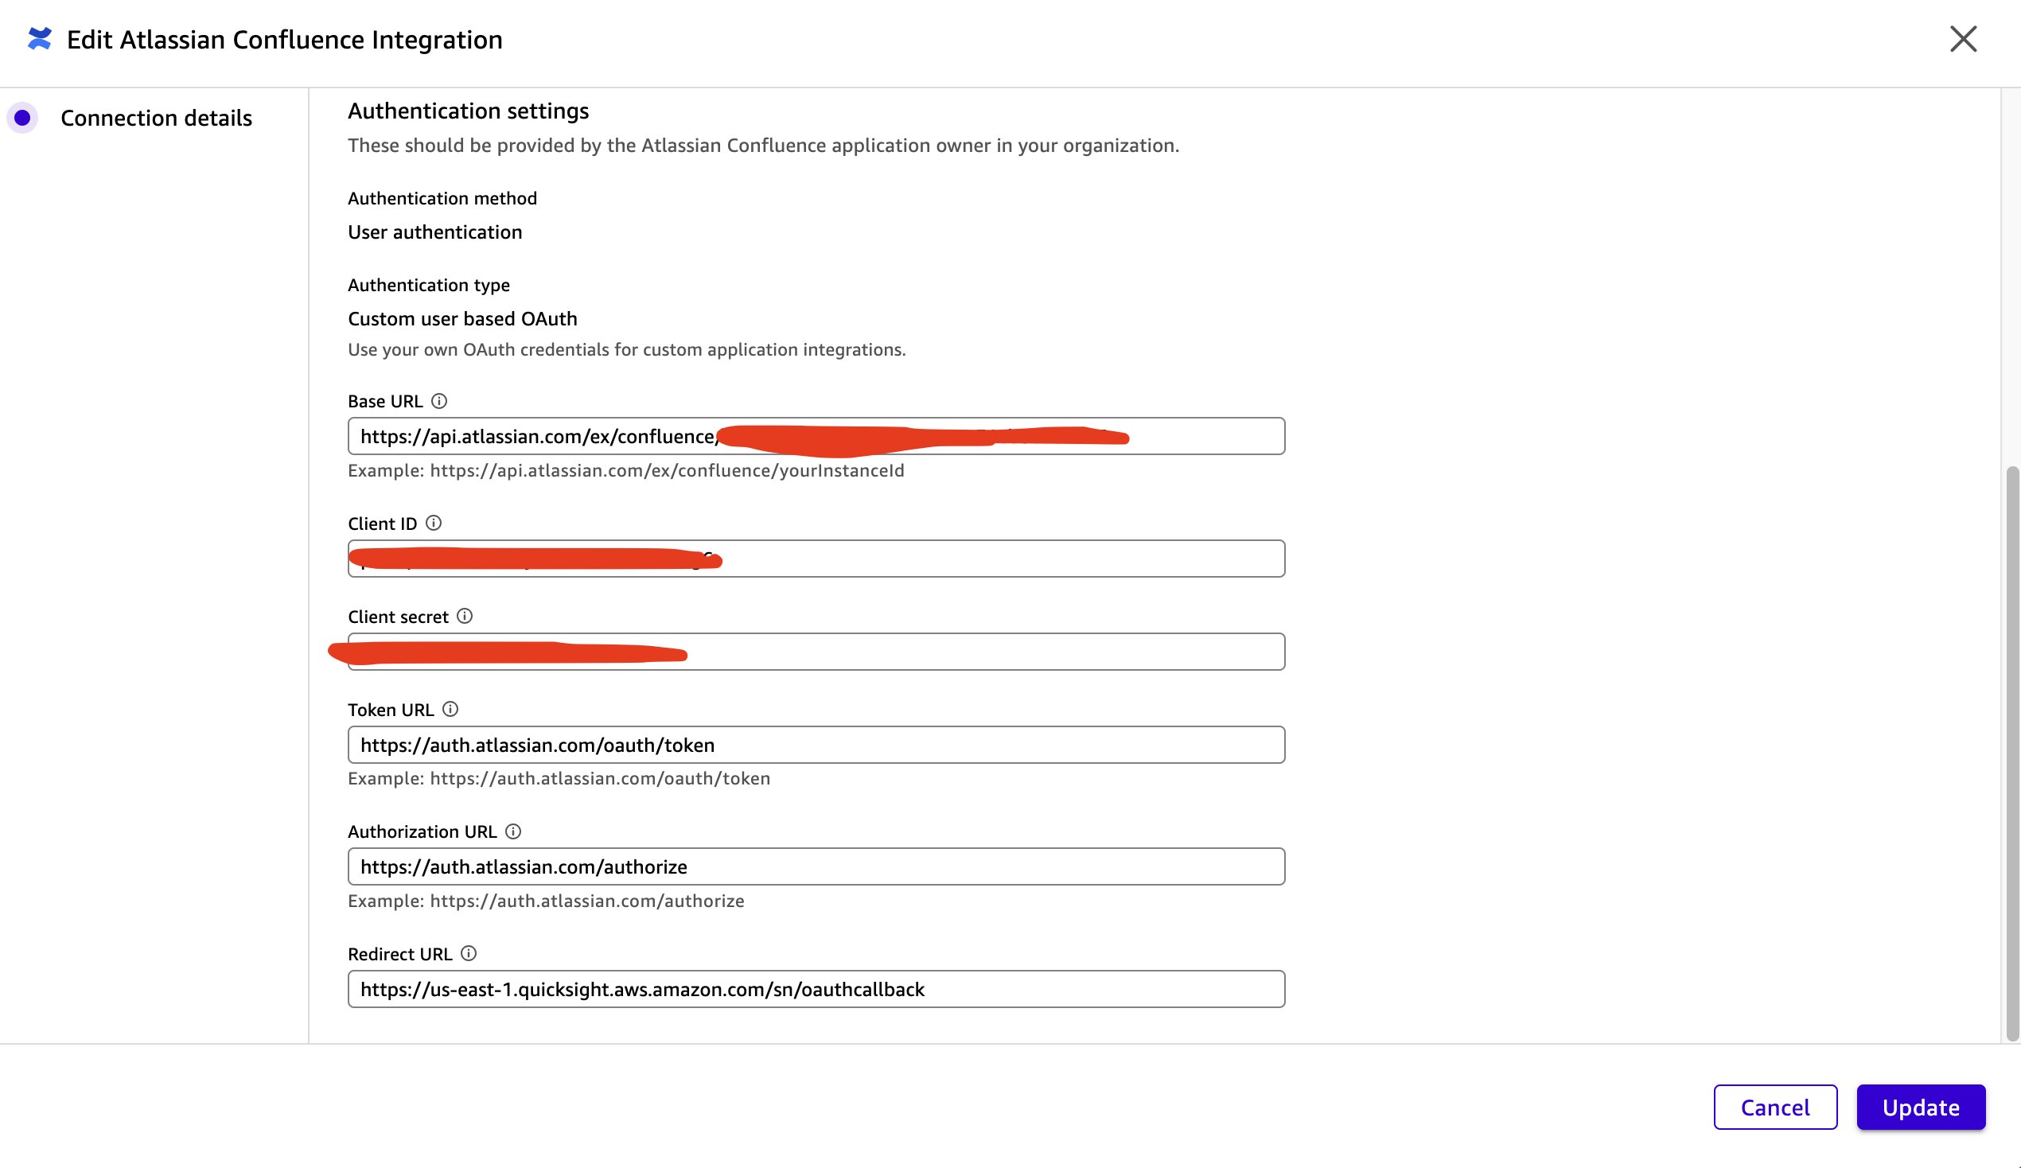
Task: Click the Client ID info icon
Action: pyautogui.click(x=433, y=523)
